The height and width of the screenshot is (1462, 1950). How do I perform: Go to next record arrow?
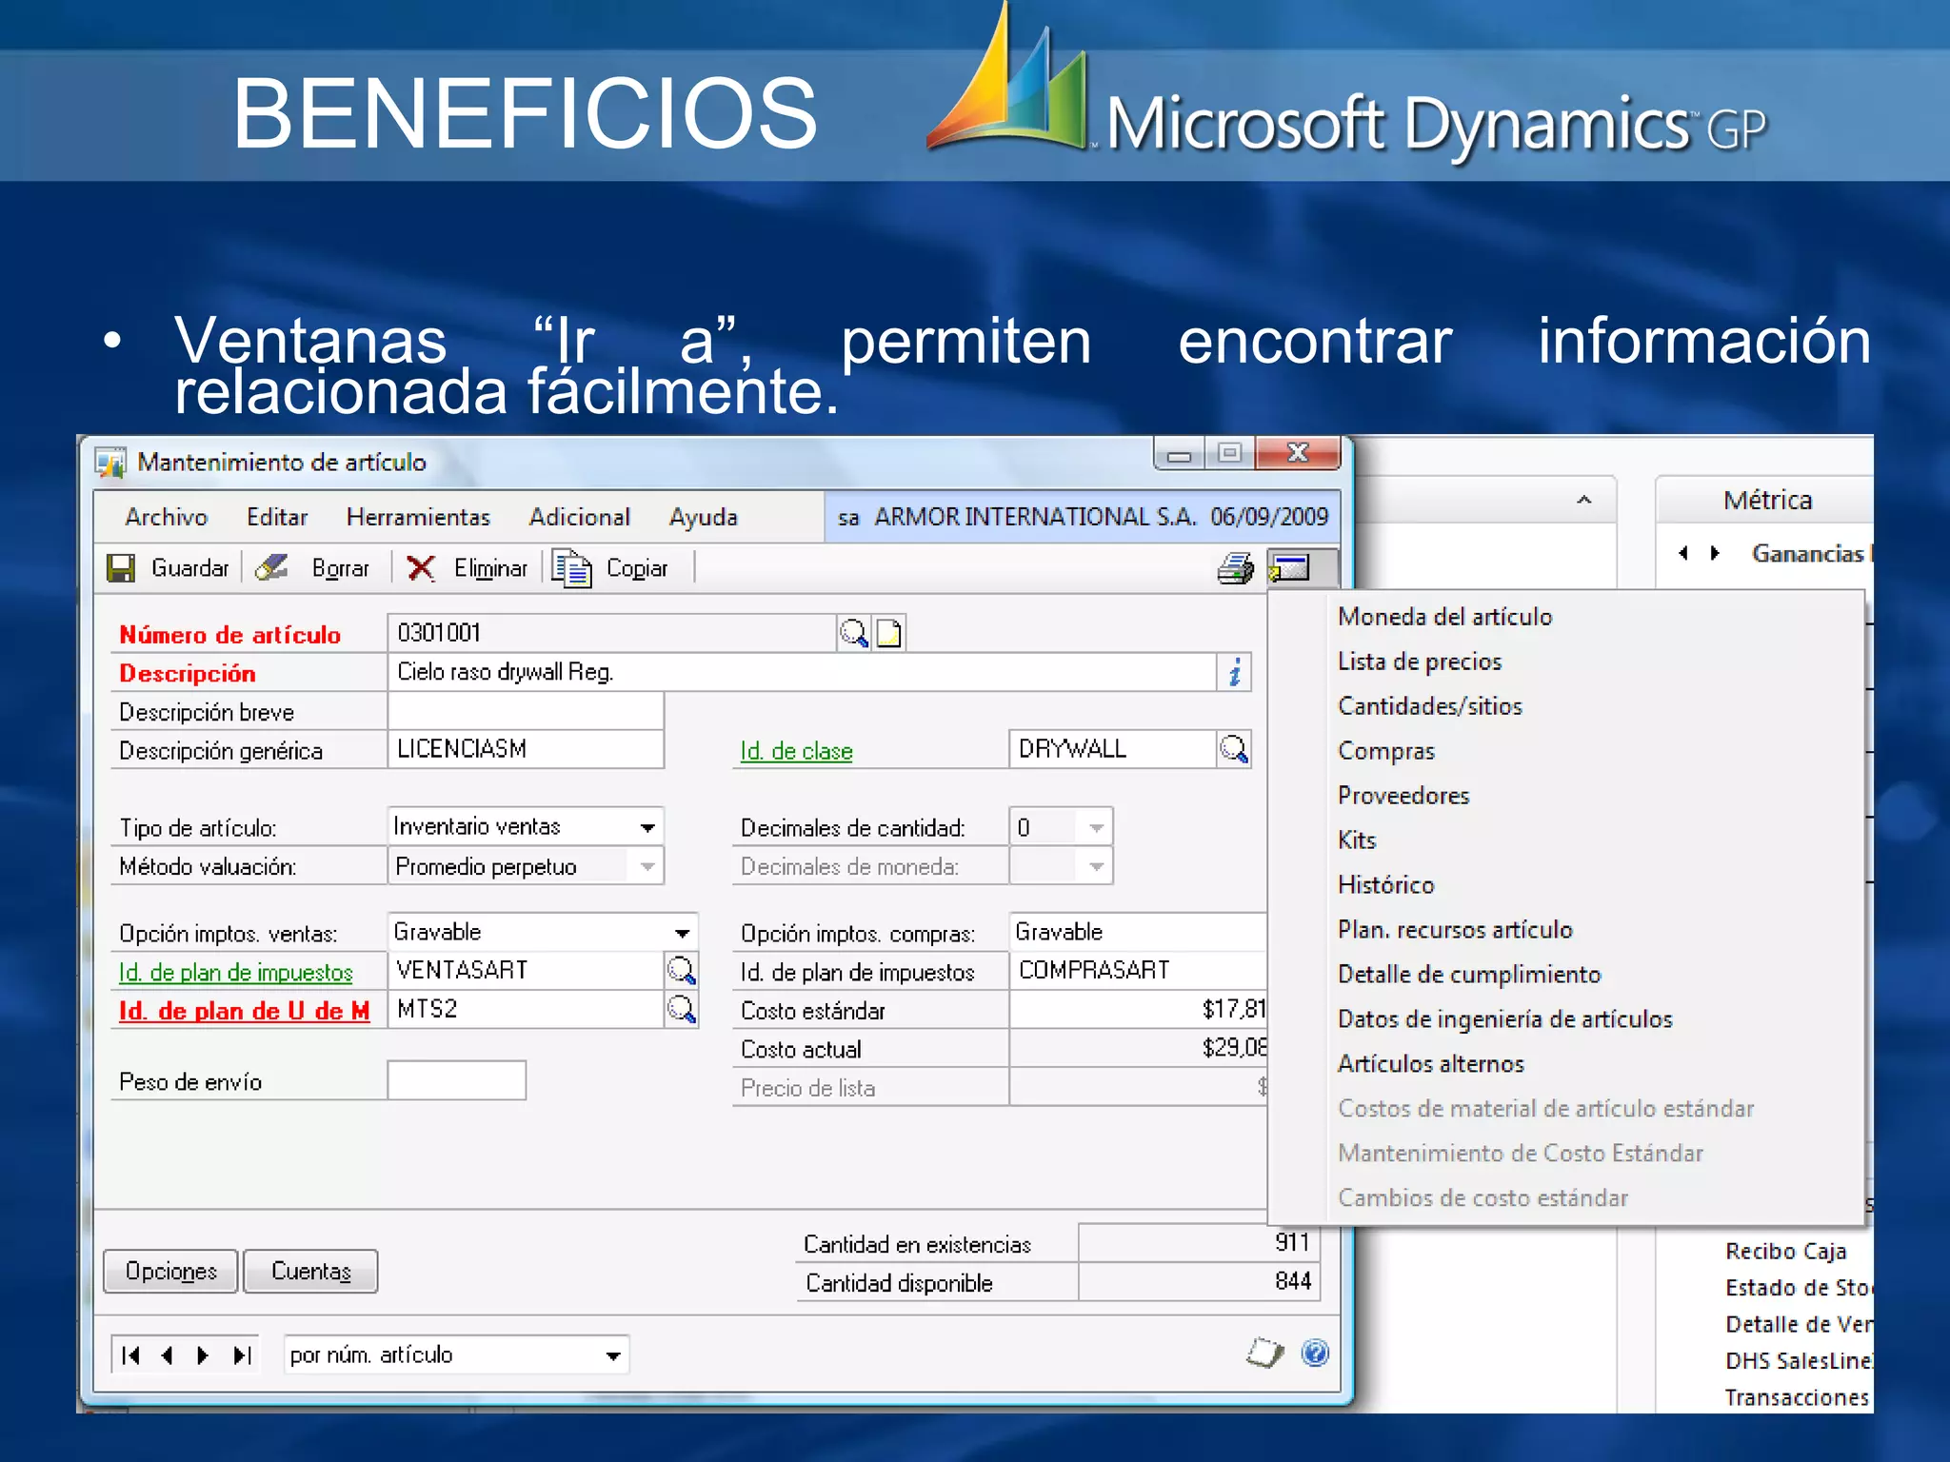(202, 1354)
